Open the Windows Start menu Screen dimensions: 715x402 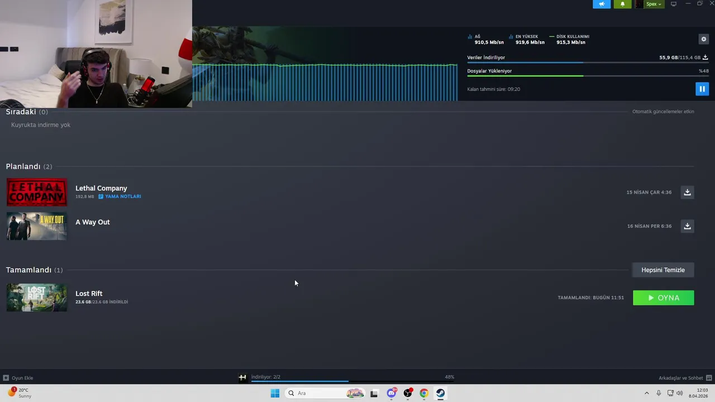(x=275, y=393)
